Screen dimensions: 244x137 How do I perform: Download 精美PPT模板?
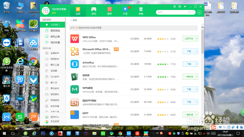[x=189, y=102]
